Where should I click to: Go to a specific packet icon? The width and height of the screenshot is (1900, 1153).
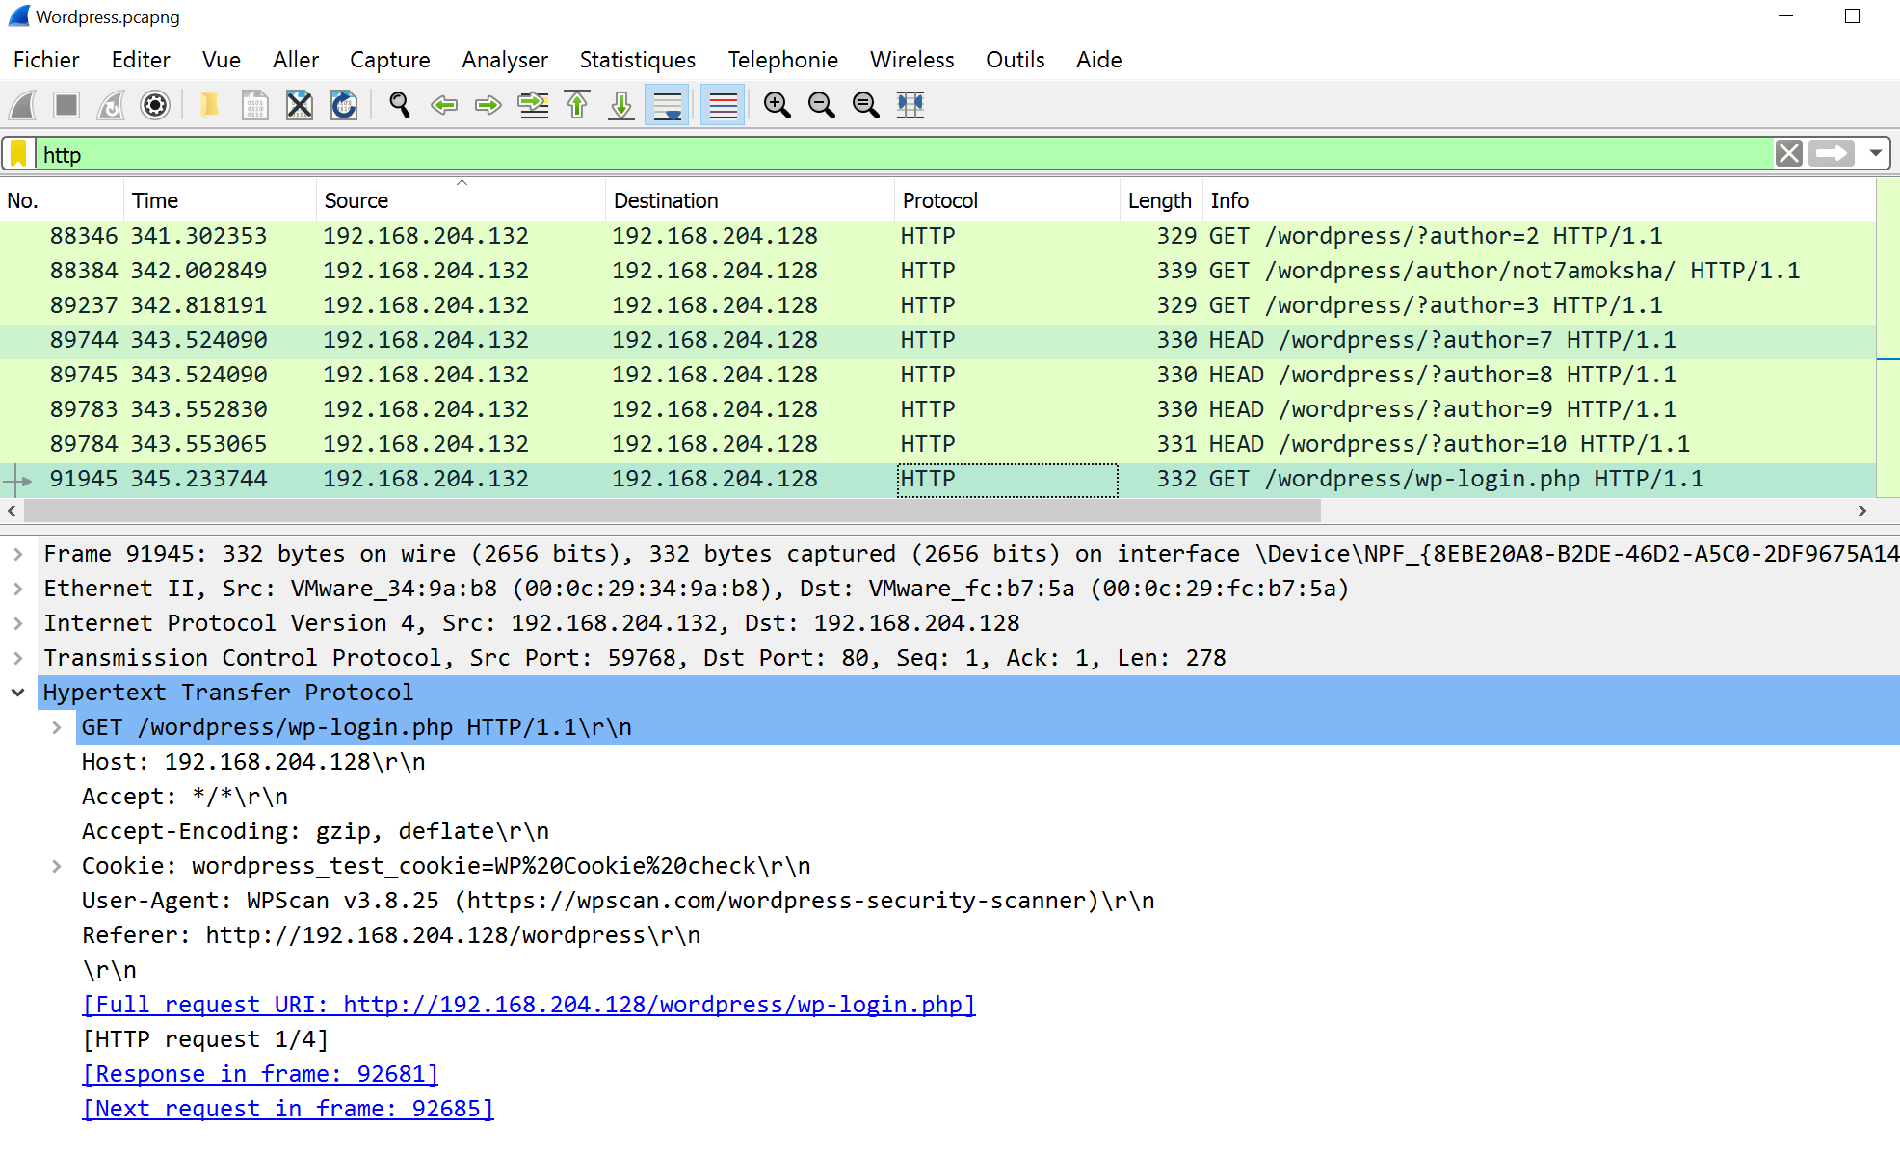[533, 105]
